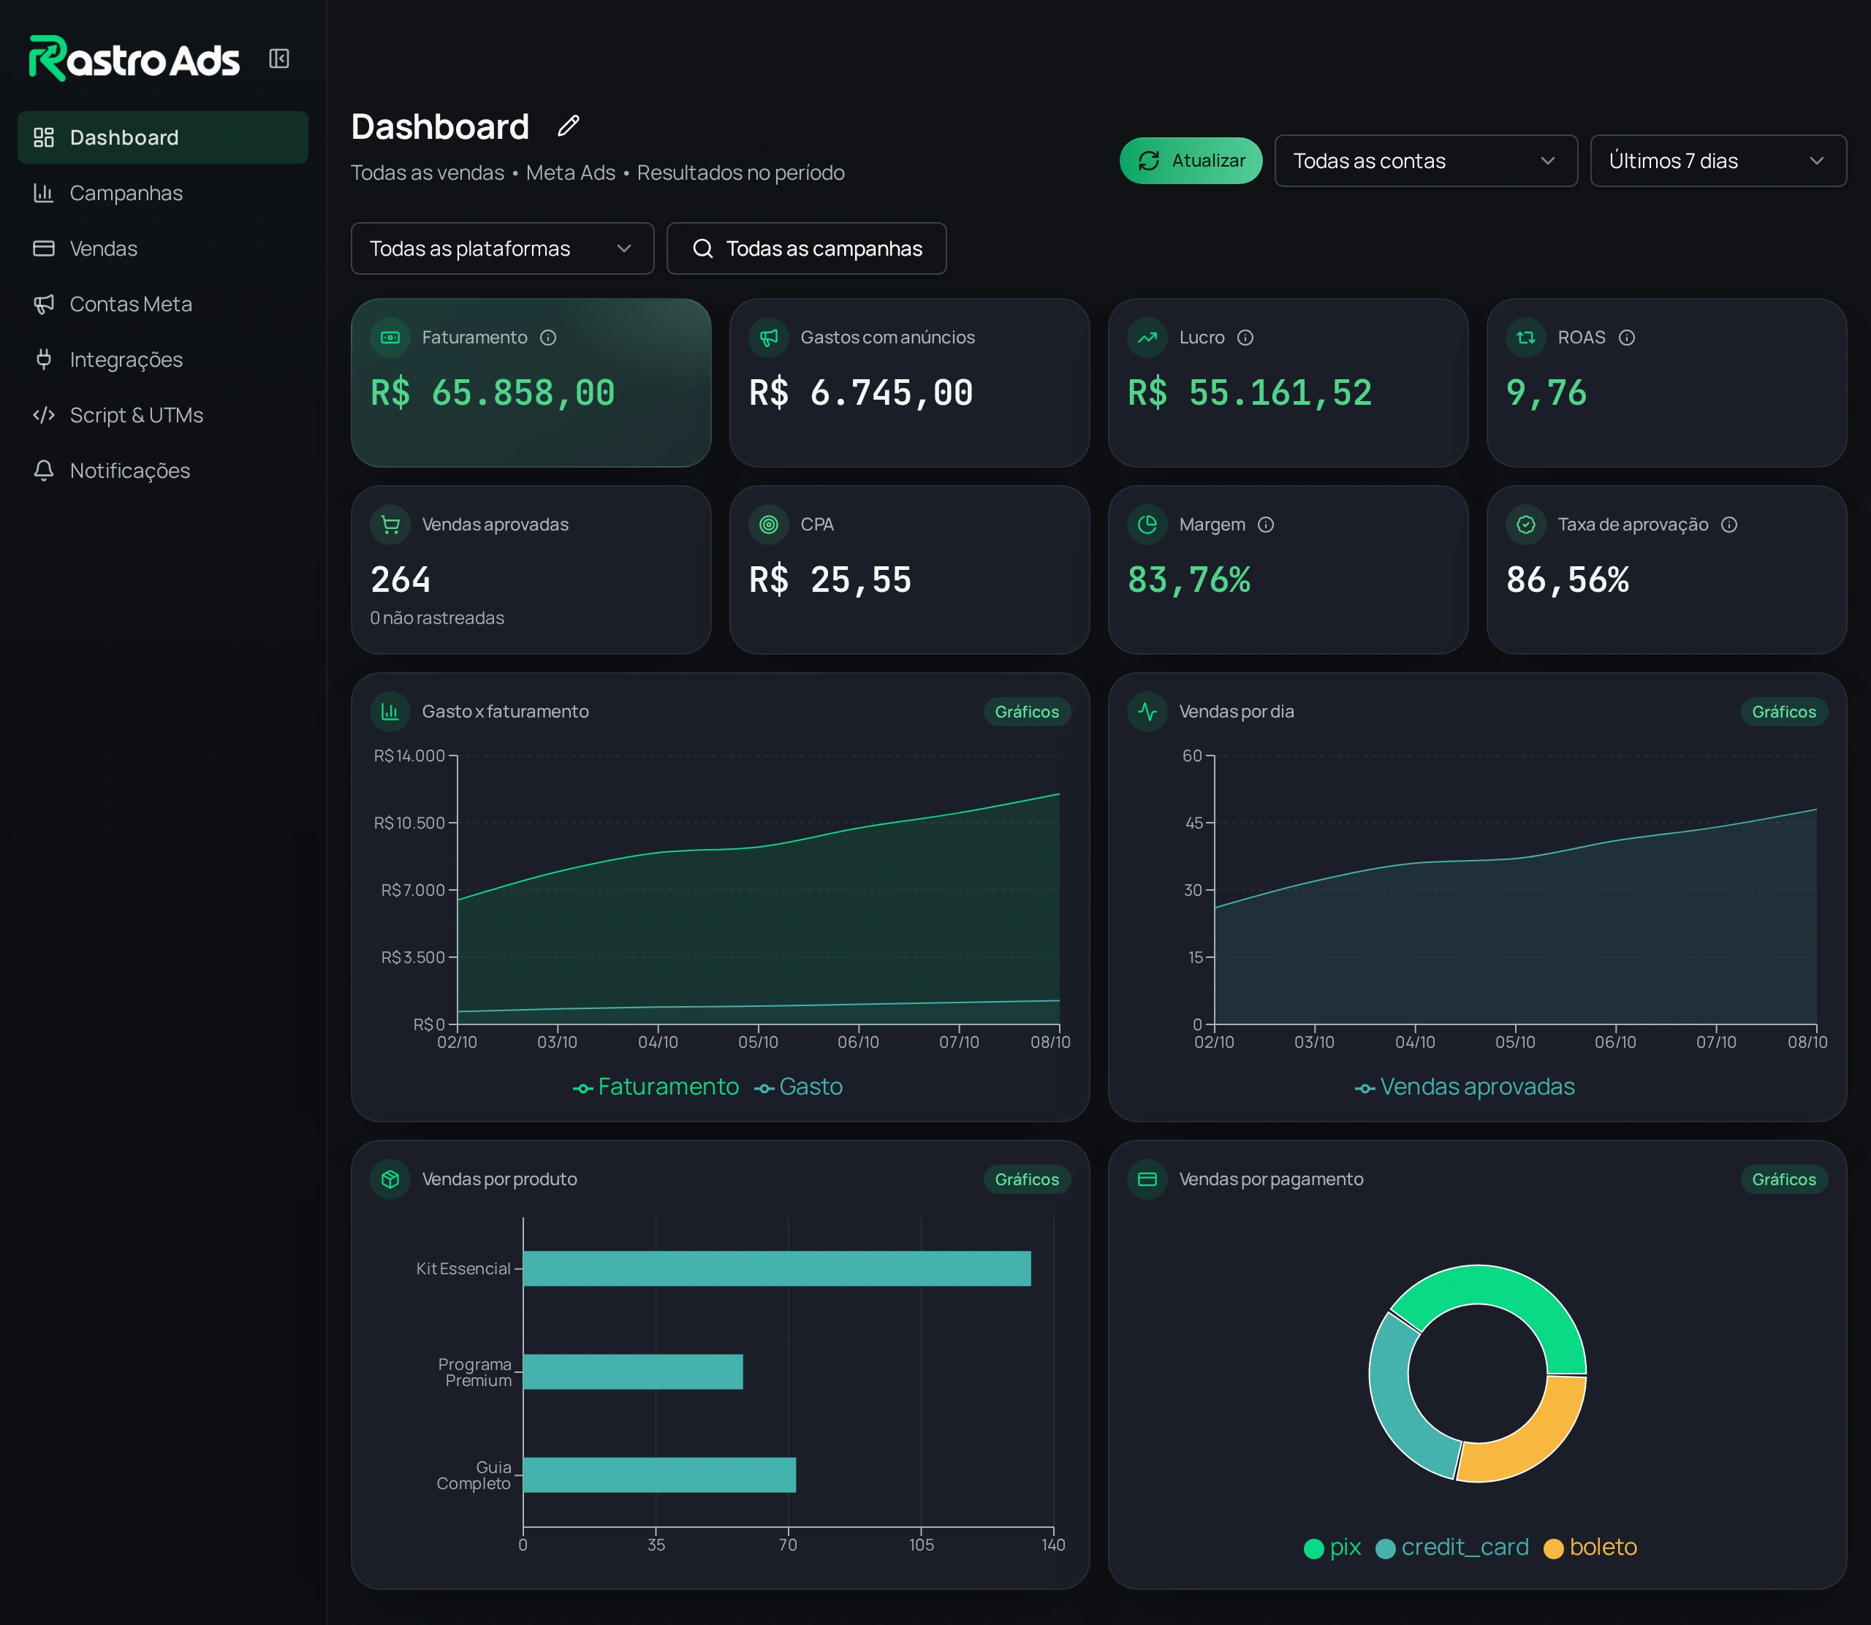This screenshot has width=1871, height=1625.
Task: Toggle the Gasto series in chart legend
Action: [799, 1086]
